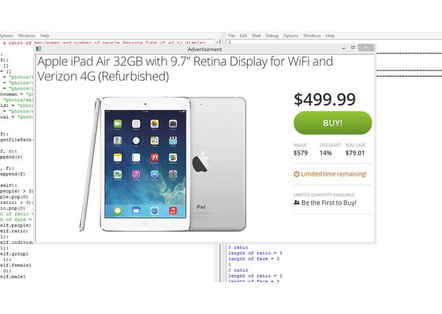Open the Edit menu in Shell window
Viewport: 442px width, 314px height.
click(x=244, y=36)
